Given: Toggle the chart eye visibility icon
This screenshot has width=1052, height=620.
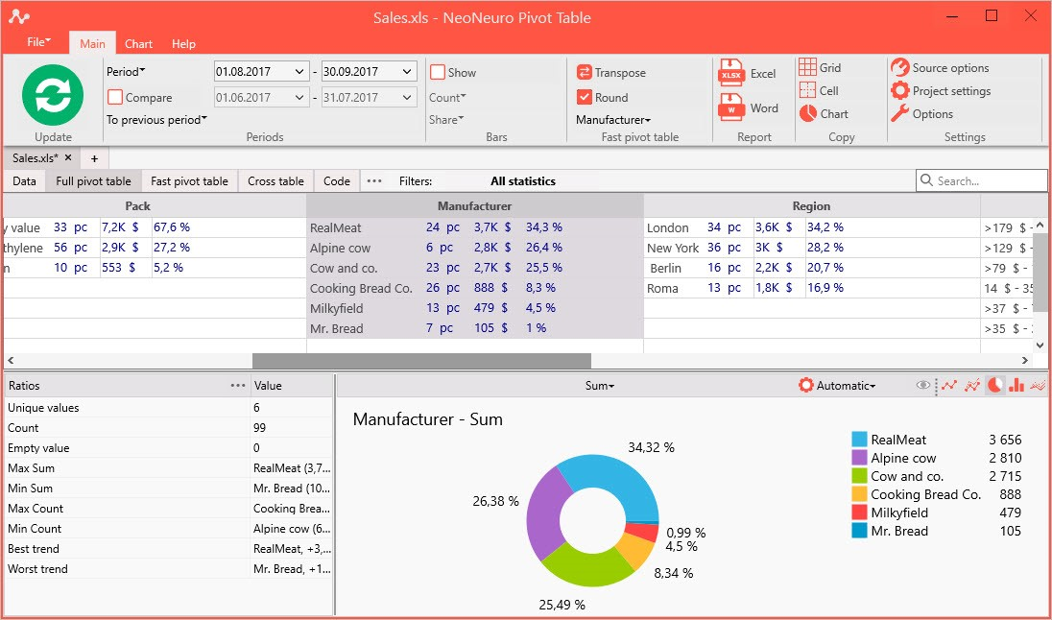Looking at the screenshot, I should pyautogui.click(x=923, y=385).
